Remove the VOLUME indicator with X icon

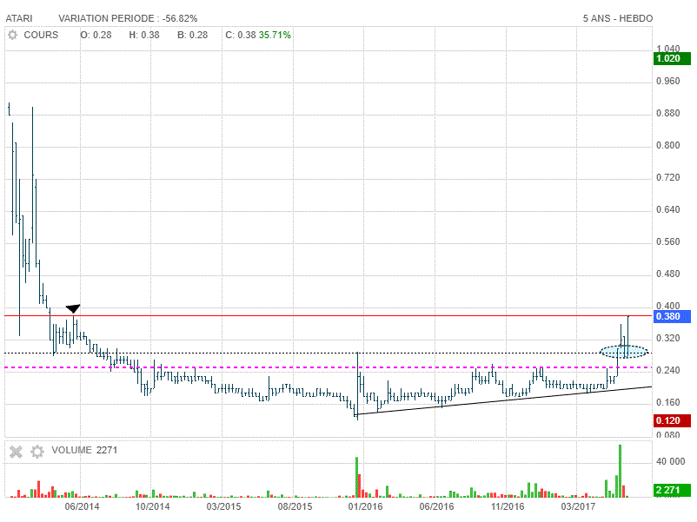(x=16, y=452)
